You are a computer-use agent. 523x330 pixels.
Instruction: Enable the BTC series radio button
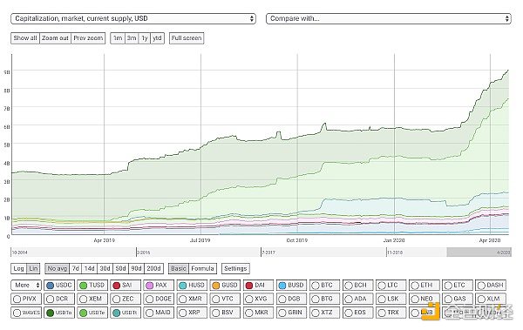pos(316,286)
